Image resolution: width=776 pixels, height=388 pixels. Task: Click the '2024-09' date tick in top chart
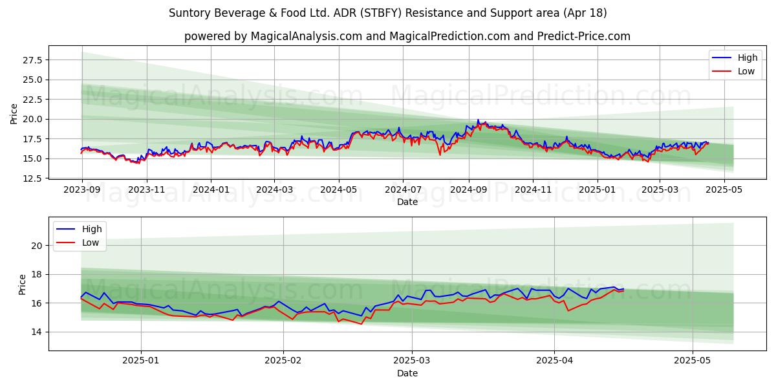(x=469, y=191)
